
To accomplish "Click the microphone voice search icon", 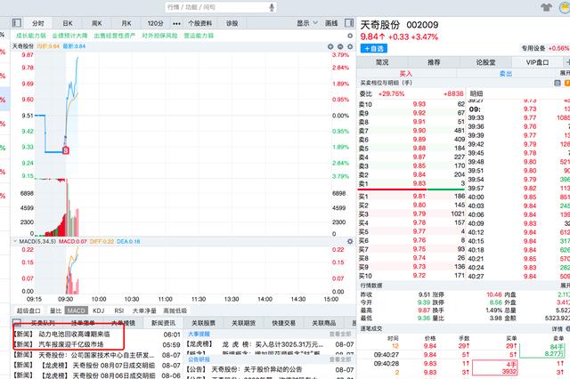I will coord(271,7).
